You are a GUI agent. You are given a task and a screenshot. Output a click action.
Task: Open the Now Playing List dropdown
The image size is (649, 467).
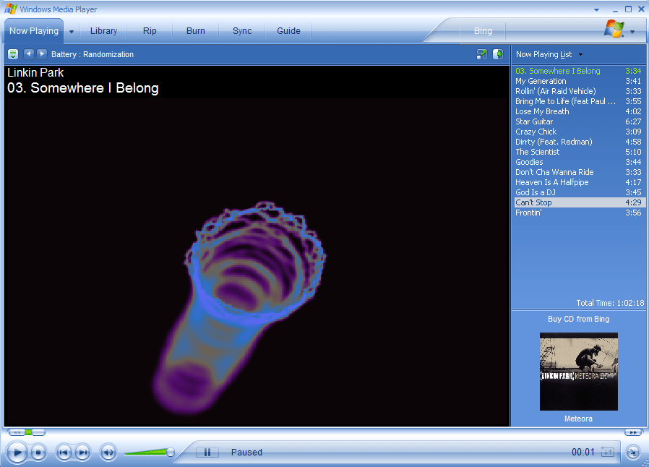(580, 55)
